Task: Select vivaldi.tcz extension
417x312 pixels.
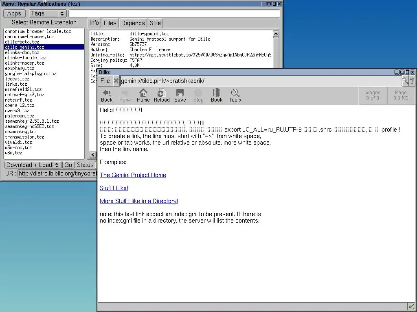Action: 44,143
